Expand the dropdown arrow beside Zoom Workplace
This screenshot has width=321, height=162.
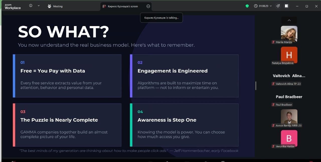pyautogui.click(x=38, y=6)
